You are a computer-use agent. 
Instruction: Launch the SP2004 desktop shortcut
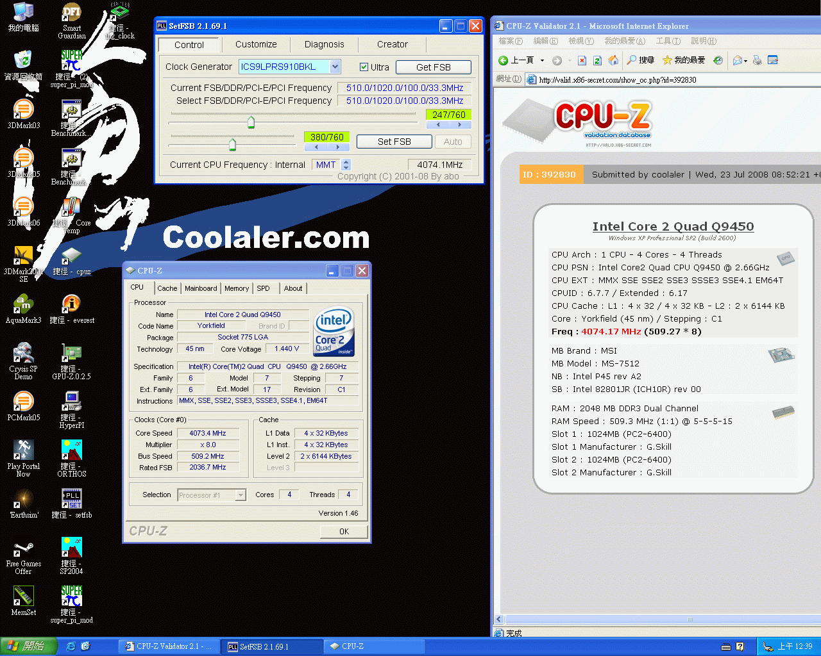tap(72, 556)
